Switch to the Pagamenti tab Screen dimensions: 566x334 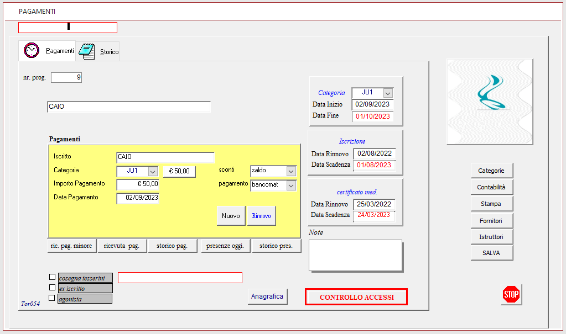[x=47, y=51]
